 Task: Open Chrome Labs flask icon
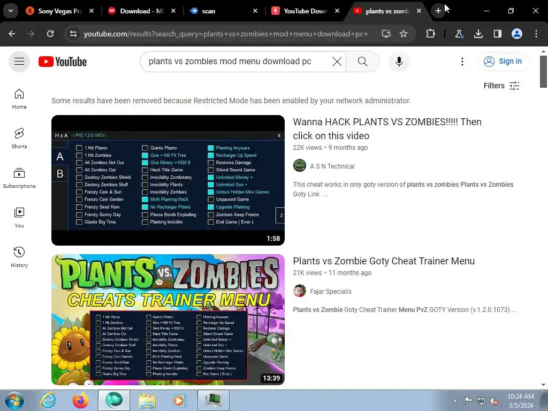click(x=459, y=34)
